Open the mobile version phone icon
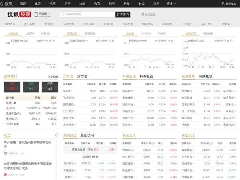This screenshot has width=240, height=180. [x=36, y=14]
